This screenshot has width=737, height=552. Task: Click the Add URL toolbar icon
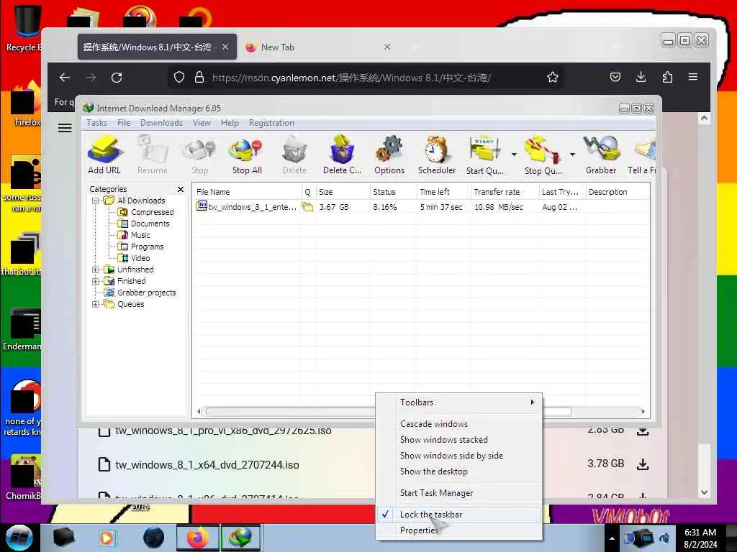(104, 155)
